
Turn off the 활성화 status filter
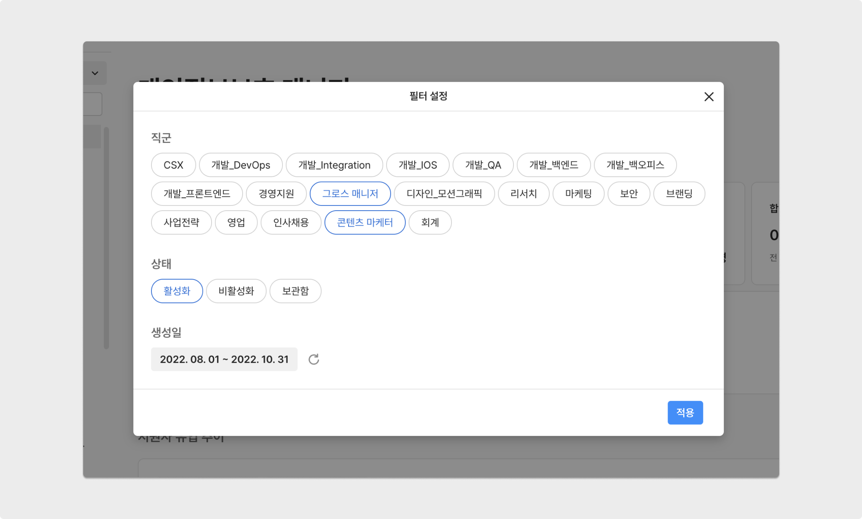(x=177, y=291)
